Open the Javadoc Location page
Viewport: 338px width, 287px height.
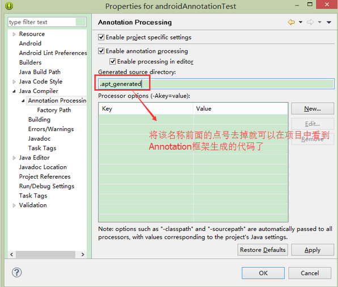43,167
